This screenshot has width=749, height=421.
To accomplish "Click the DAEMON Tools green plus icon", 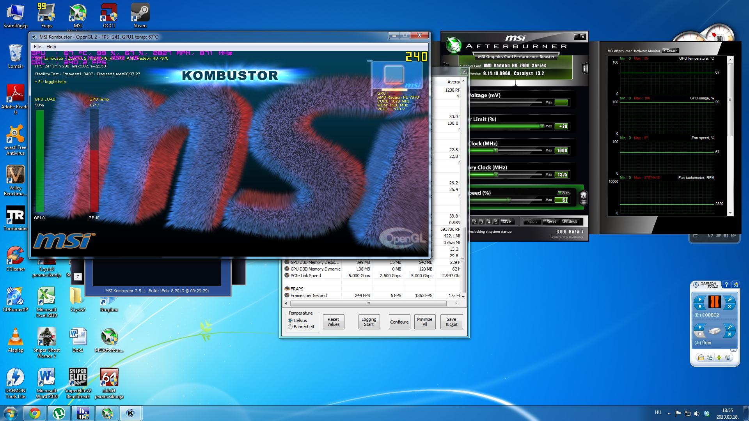I will pyautogui.click(x=719, y=357).
